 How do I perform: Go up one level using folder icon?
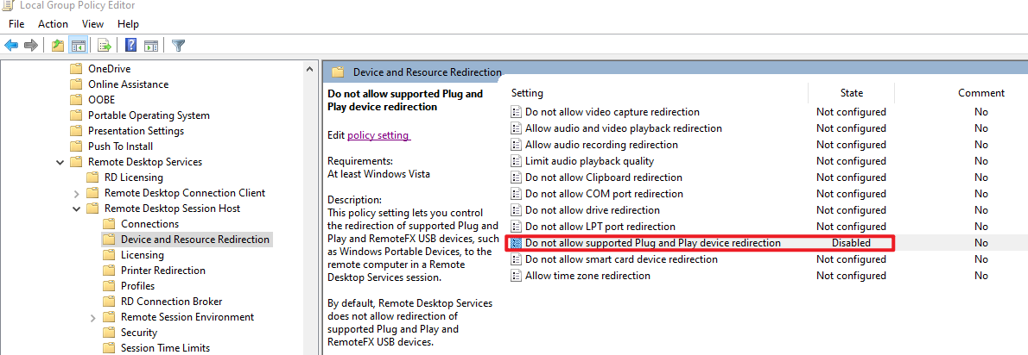coord(58,46)
